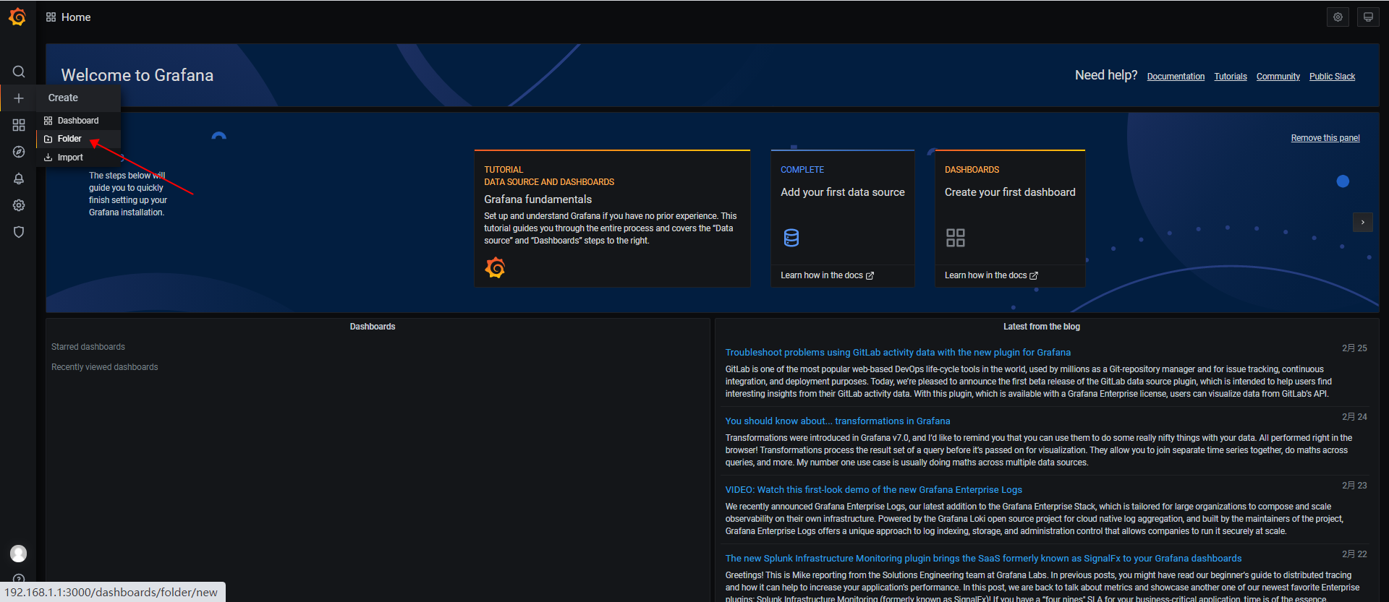The height and width of the screenshot is (602, 1389).
Task: Open the Public Slack link
Action: point(1332,77)
